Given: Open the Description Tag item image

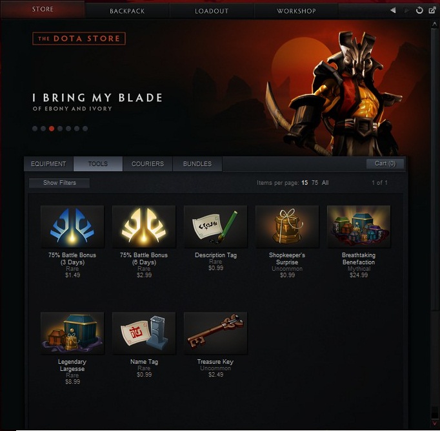Looking at the screenshot, I should point(215,226).
